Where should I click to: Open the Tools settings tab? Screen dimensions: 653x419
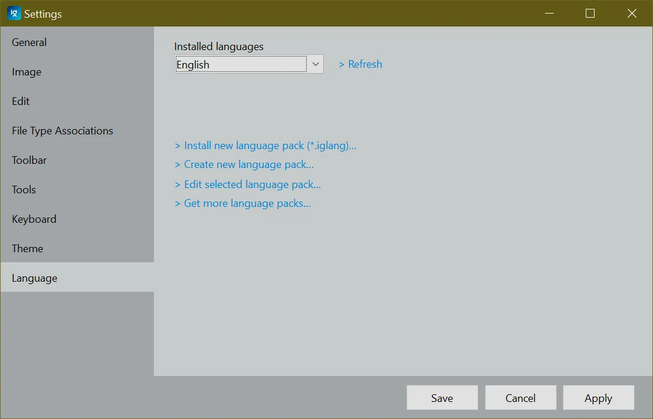click(77, 190)
